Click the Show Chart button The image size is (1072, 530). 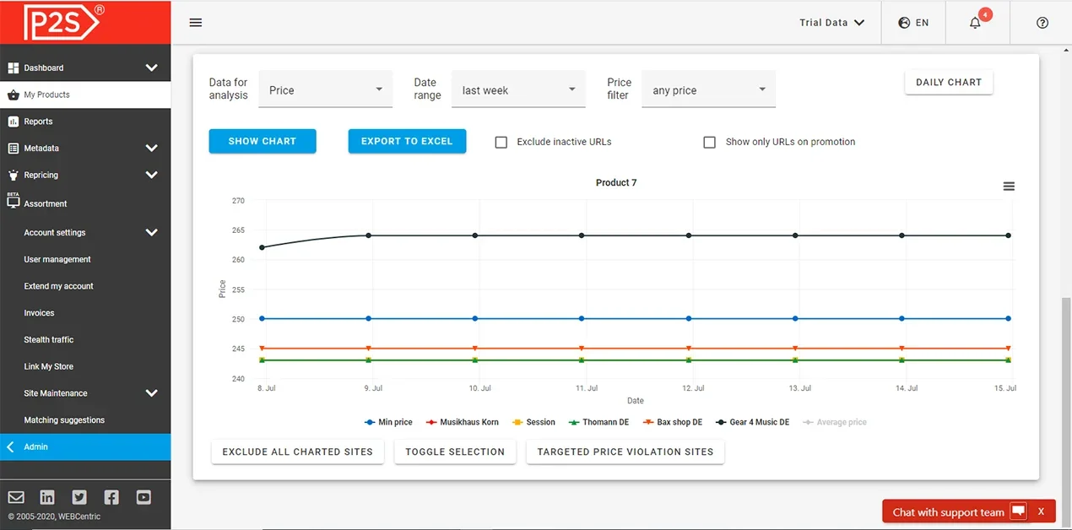[x=263, y=141]
